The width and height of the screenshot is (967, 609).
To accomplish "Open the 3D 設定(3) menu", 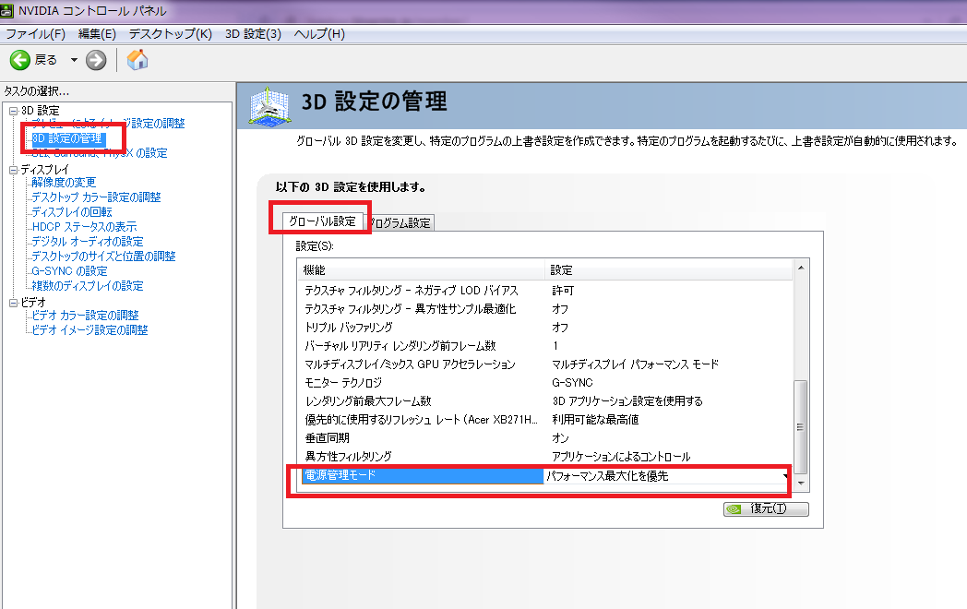I will [x=253, y=34].
